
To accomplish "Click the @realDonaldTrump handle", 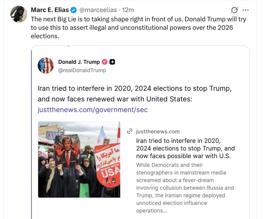I will (82, 70).
